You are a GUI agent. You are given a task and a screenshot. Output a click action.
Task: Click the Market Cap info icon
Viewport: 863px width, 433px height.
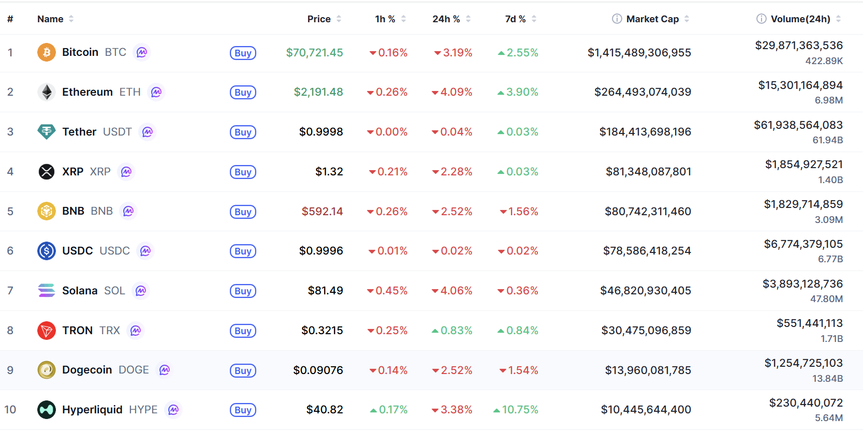click(x=617, y=19)
